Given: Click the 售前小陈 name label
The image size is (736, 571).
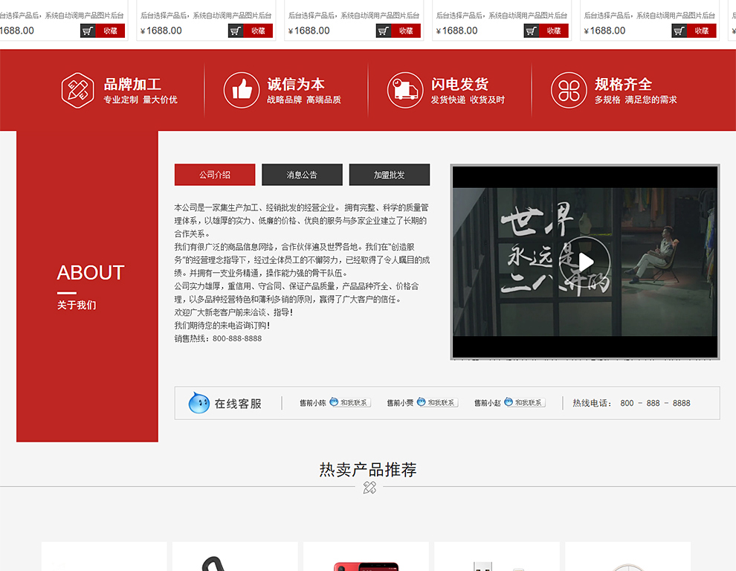Looking at the screenshot, I should [x=312, y=403].
